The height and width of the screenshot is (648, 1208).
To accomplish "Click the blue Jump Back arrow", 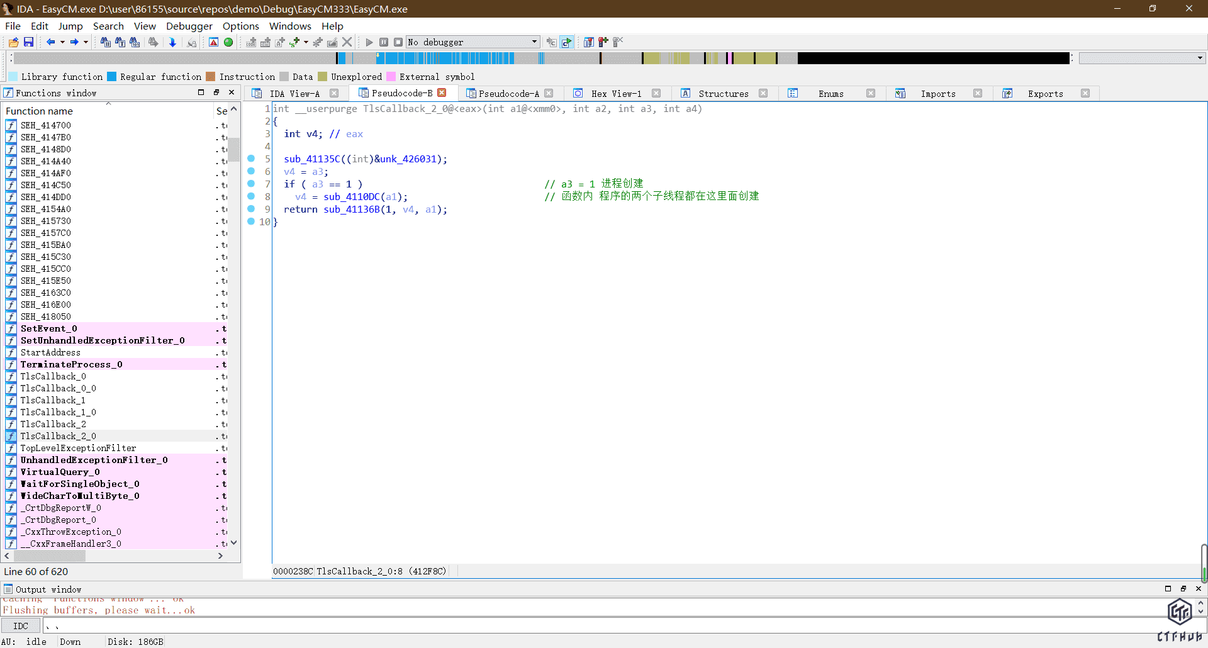I will [50, 42].
